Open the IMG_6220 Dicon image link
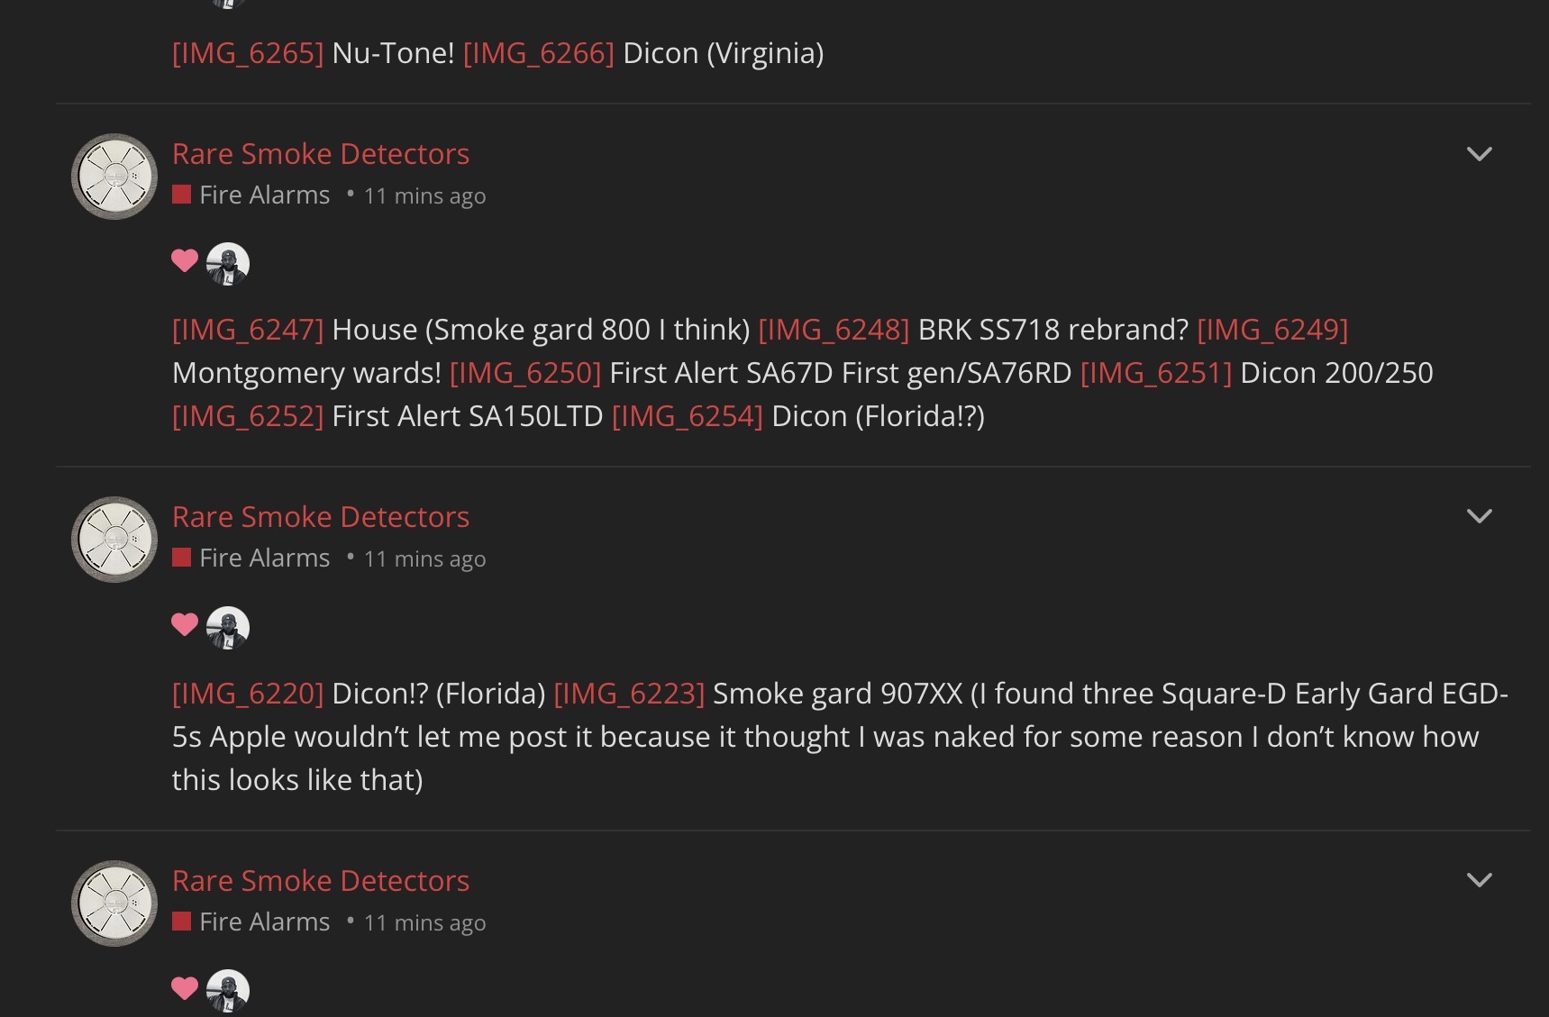 tap(248, 694)
